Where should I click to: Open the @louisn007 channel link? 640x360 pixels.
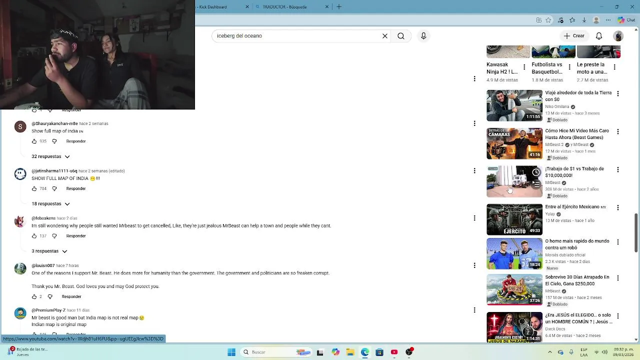43,265
